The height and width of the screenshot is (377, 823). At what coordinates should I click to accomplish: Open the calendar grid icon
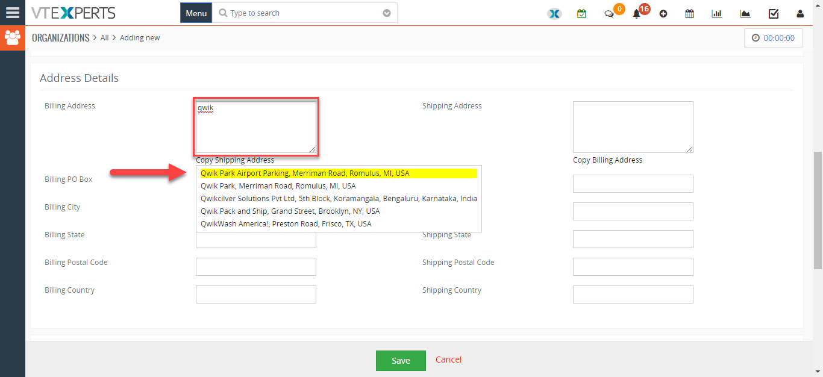[x=690, y=13]
